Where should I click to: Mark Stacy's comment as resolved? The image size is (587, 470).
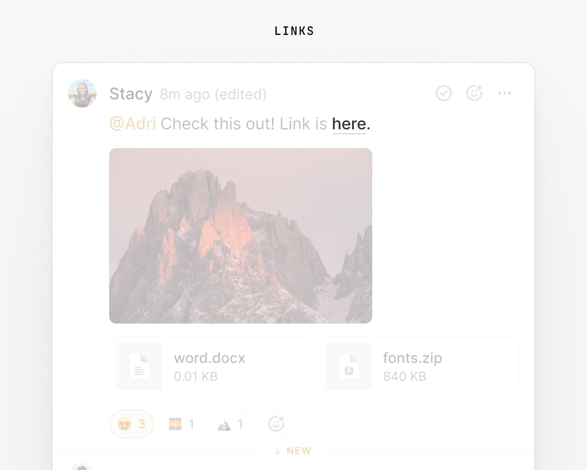tap(444, 93)
